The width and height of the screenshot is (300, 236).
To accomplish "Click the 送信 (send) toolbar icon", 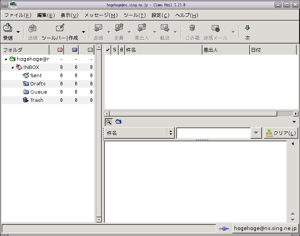I will coord(33,28).
